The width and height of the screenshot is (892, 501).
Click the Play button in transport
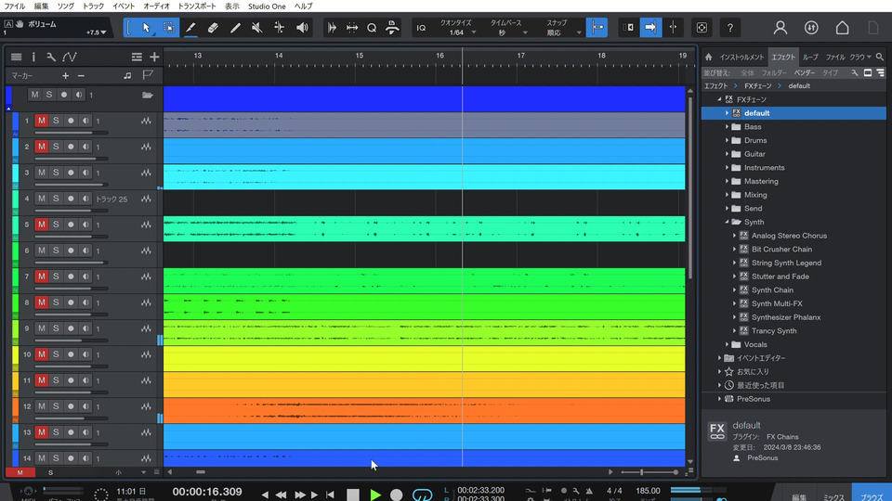375,495
